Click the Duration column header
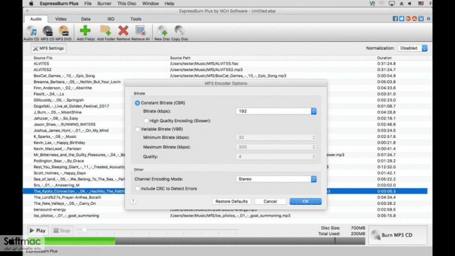This screenshot has width=455, height=256. 384,58
